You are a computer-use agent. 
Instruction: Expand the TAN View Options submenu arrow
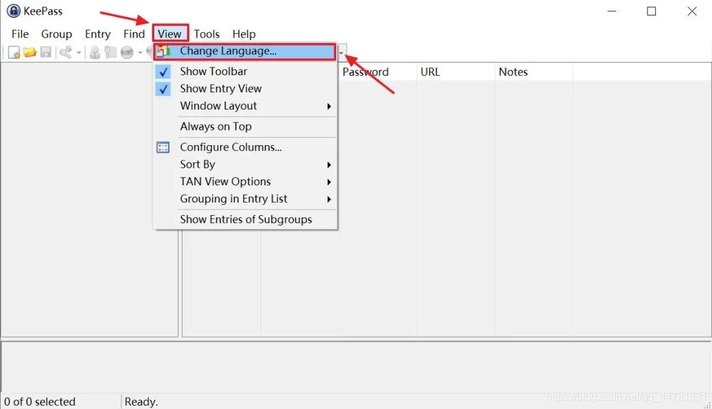point(329,182)
